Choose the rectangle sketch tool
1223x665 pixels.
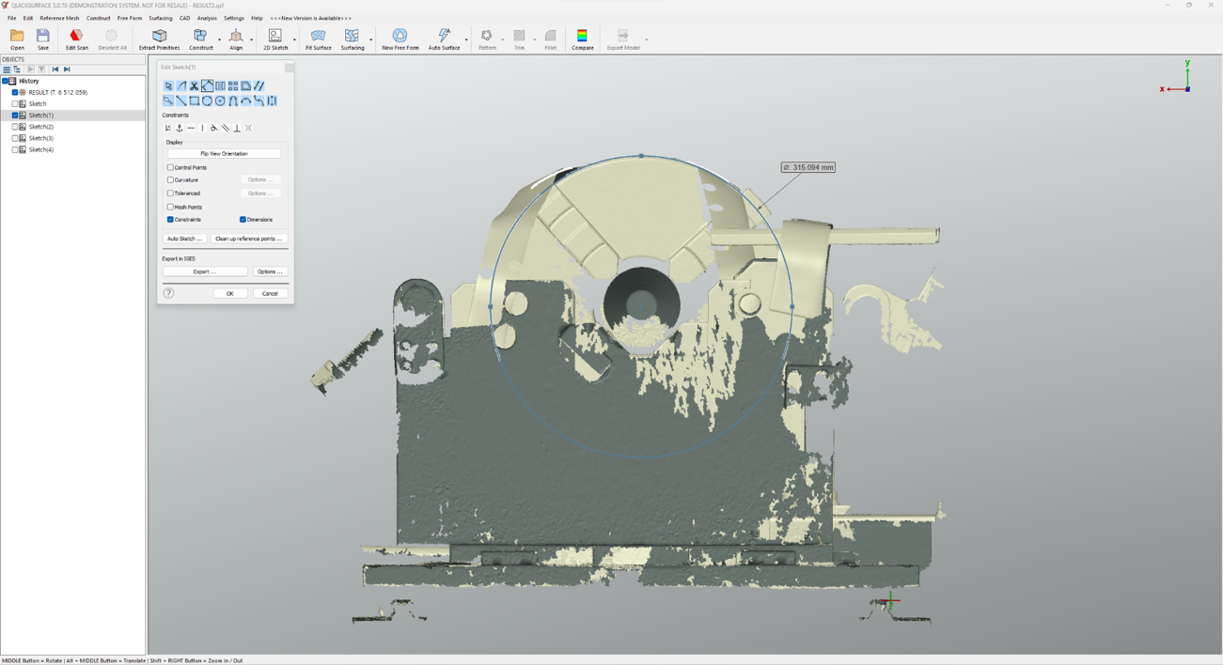(x=195, y=101)
